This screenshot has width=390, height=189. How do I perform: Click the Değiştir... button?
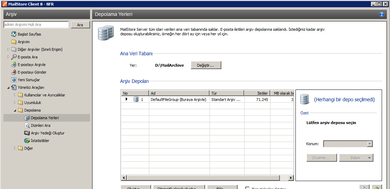tap(206, 65)
